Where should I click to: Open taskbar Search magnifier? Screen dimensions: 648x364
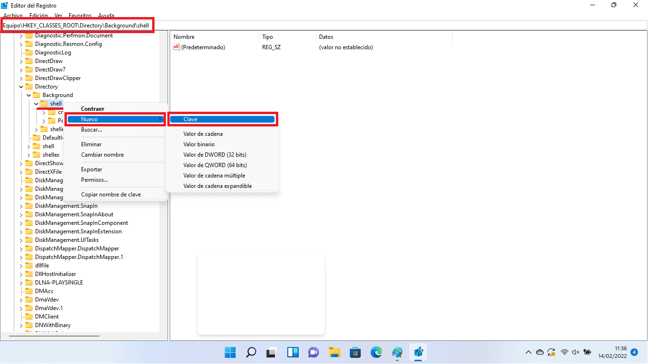coord(251,352)
